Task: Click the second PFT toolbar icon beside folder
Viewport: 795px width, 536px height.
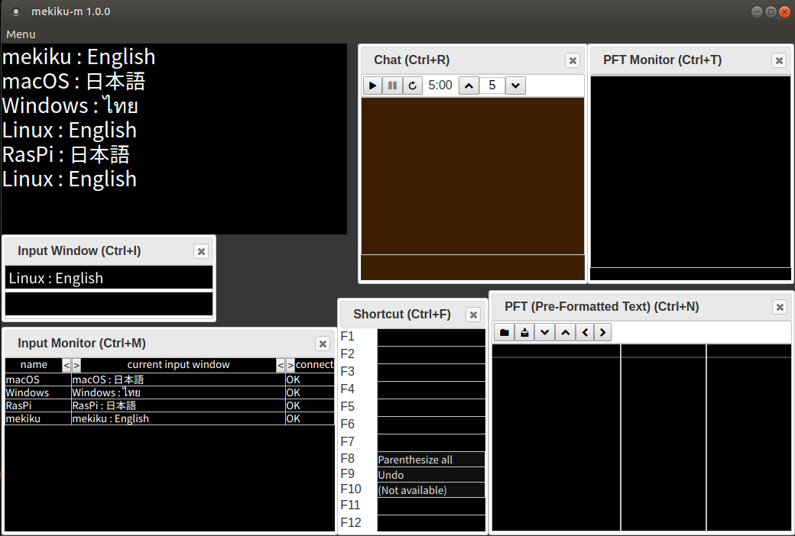Action: point(524,332)
